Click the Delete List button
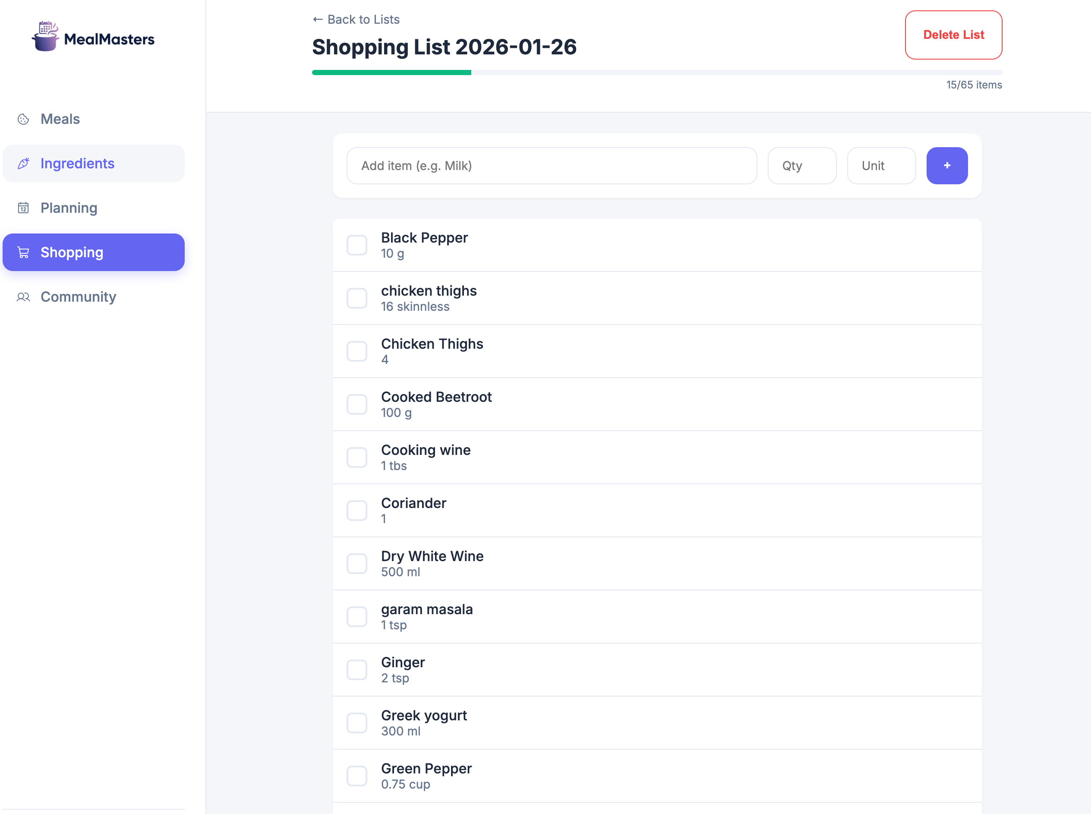The image size is (1091, 814). point(953,35)
